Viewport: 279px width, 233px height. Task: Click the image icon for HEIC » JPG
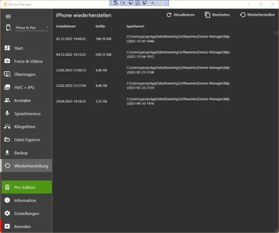click(7, 87)
